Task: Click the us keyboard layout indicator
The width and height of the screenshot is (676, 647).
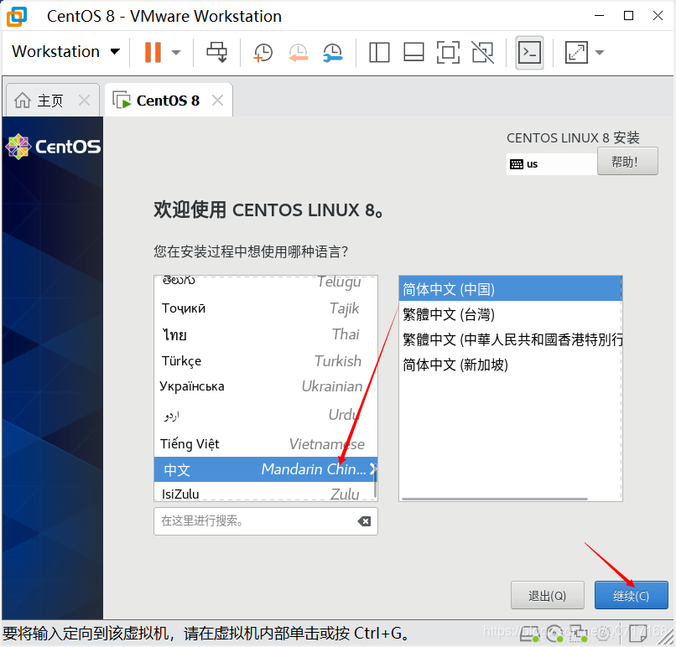Action: [x=552, y=164]
